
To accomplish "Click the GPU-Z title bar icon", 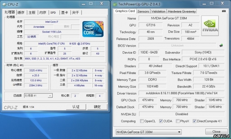I will 115,4.
